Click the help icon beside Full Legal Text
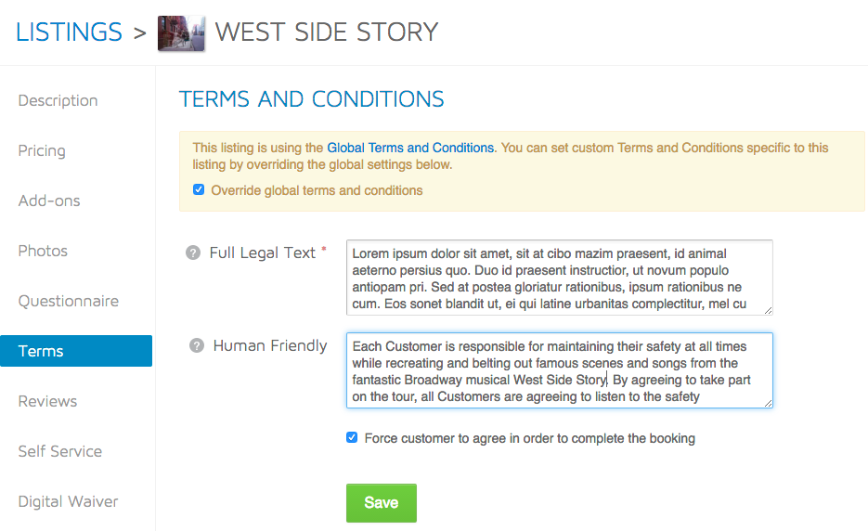This screenshot has width=868, height=531. [193, 253]
